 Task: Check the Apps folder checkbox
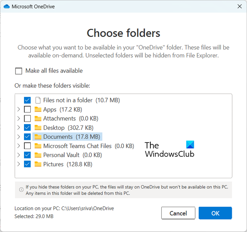pos(27,109)
